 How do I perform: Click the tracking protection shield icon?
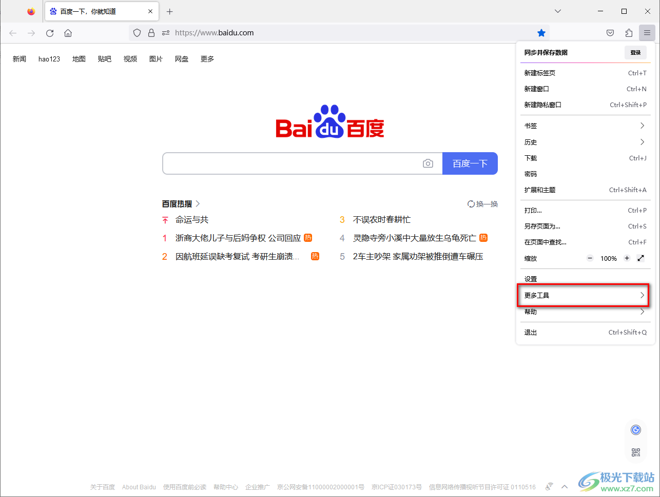137,33
